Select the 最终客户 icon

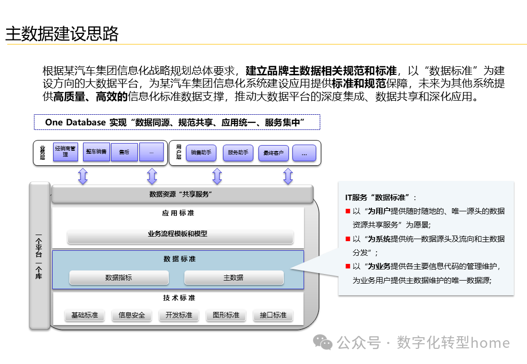coord(274,153)
